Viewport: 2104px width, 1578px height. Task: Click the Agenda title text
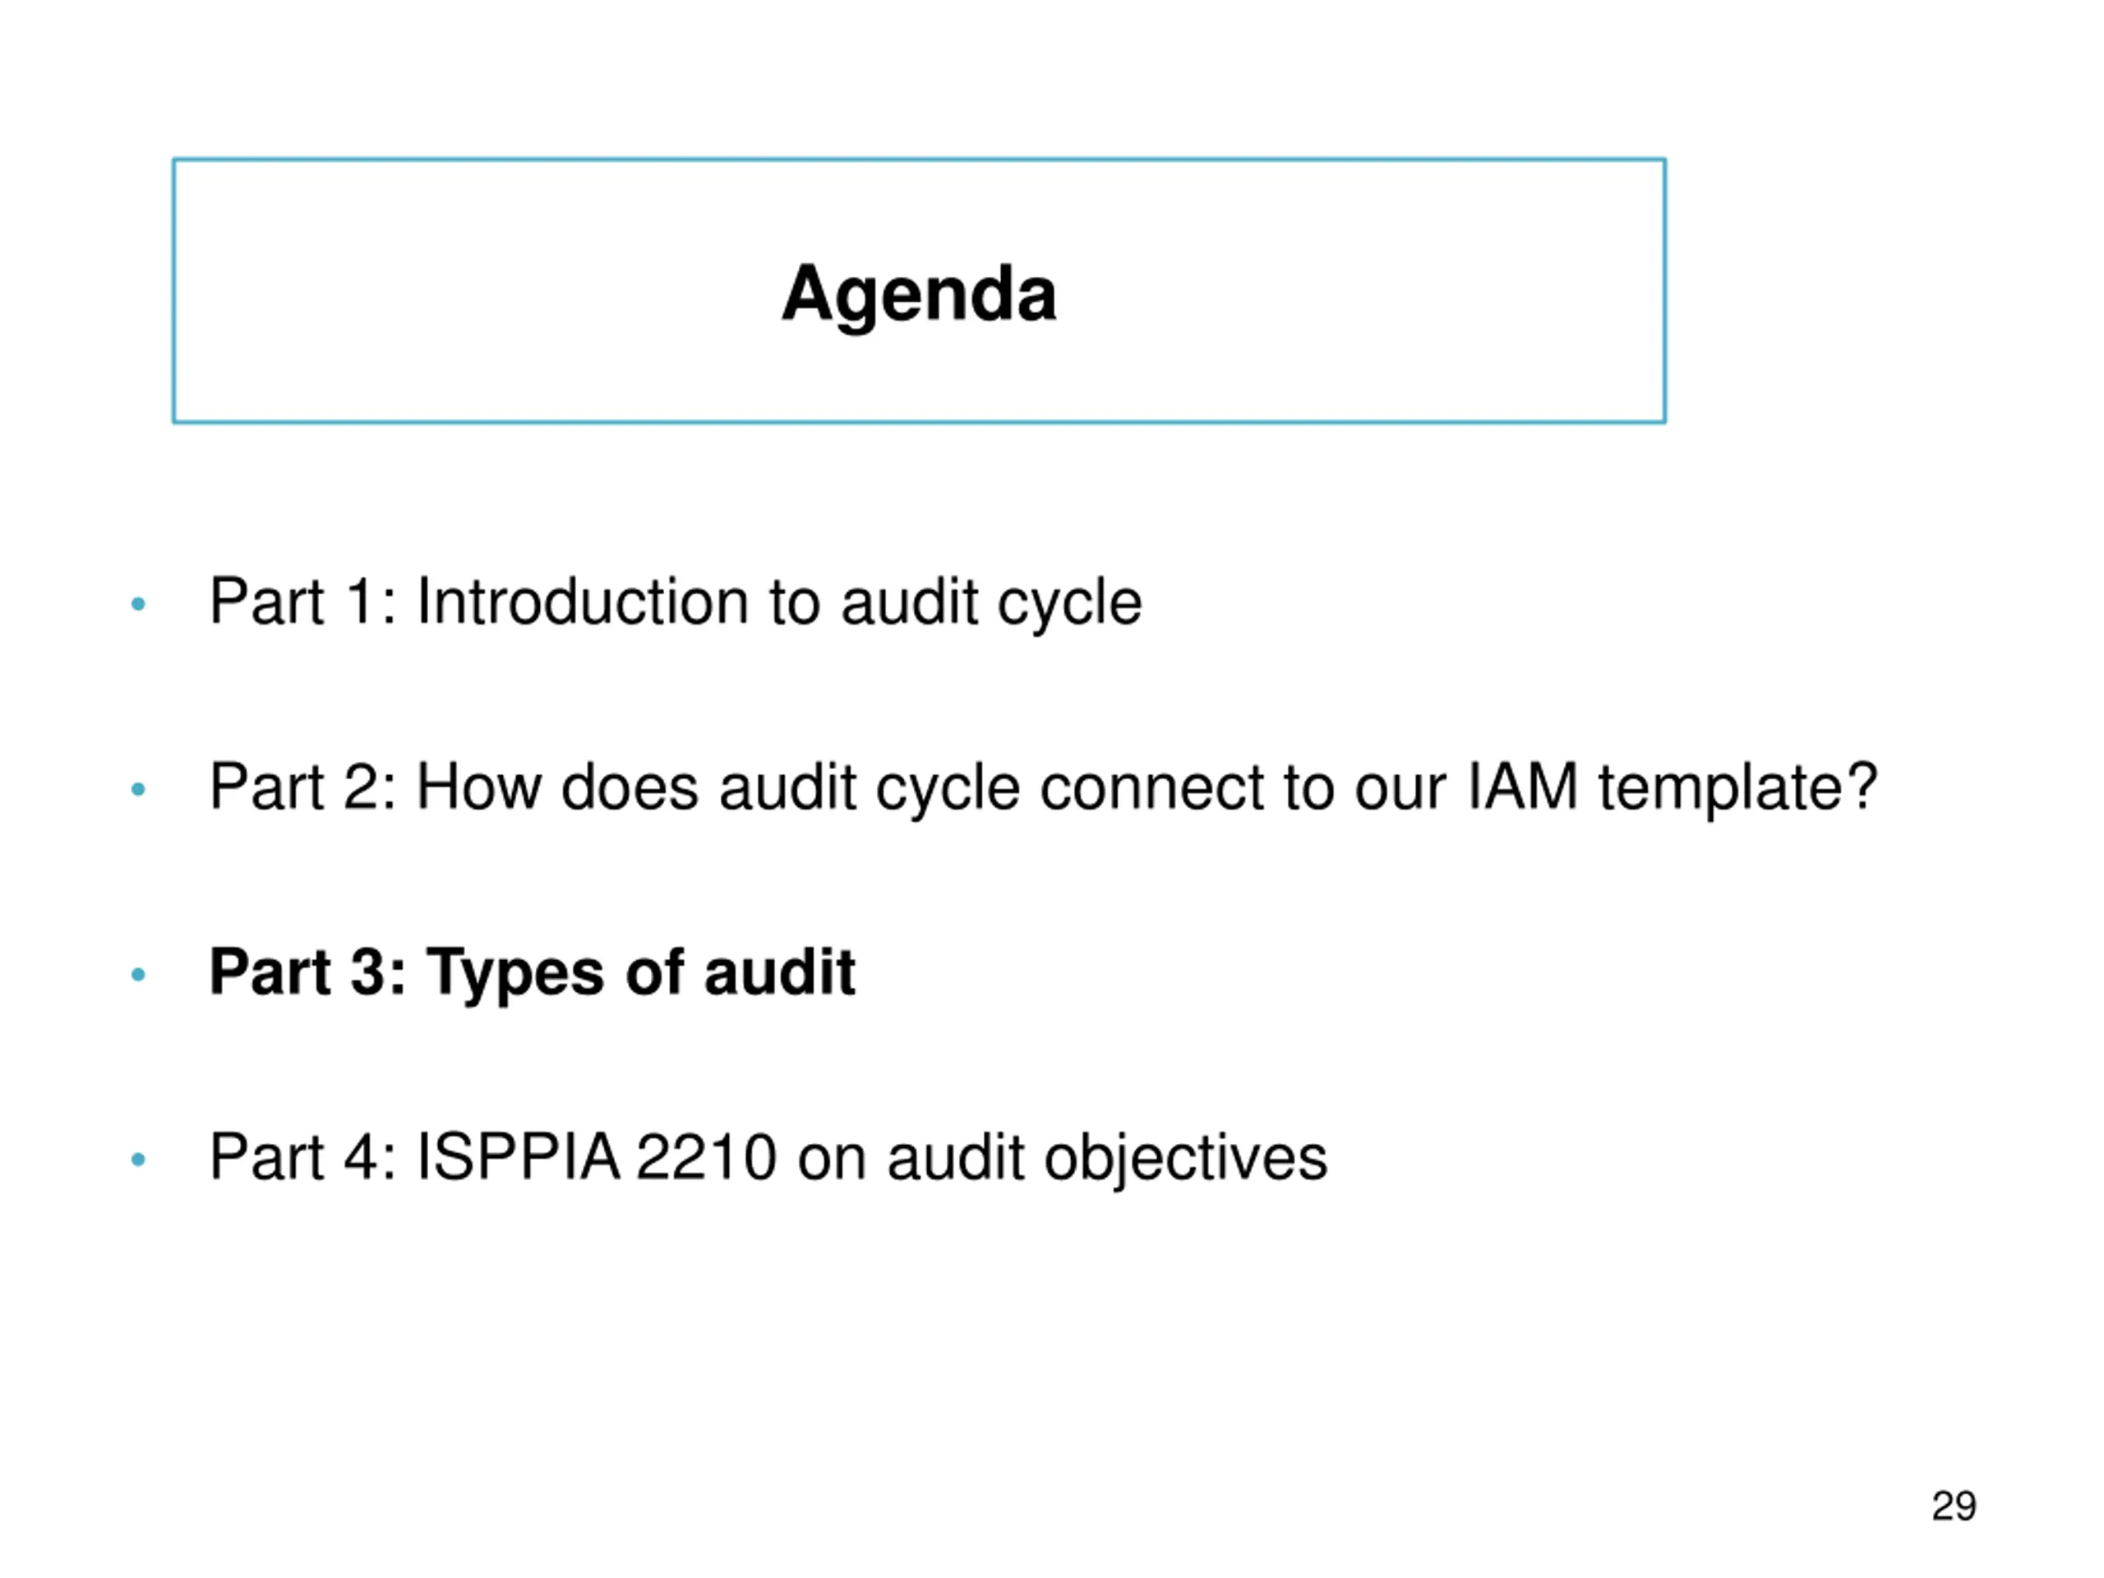click(918, 295)
